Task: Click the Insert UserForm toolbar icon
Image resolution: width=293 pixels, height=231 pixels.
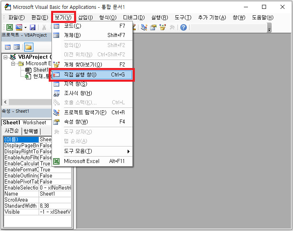Action: tap(19, 27)
